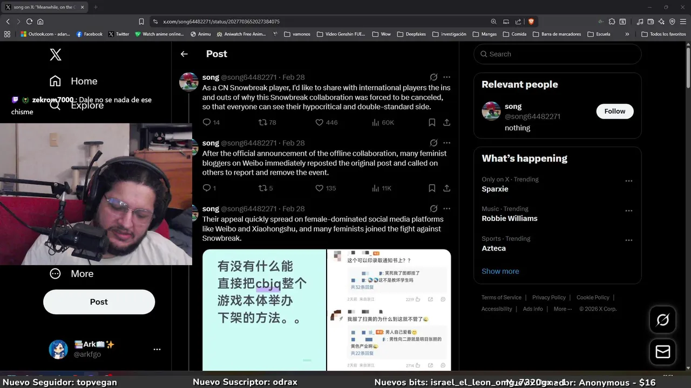The image size is (691, 388).
Task: Open Grok icon on the first tweet
Action: 433,77
